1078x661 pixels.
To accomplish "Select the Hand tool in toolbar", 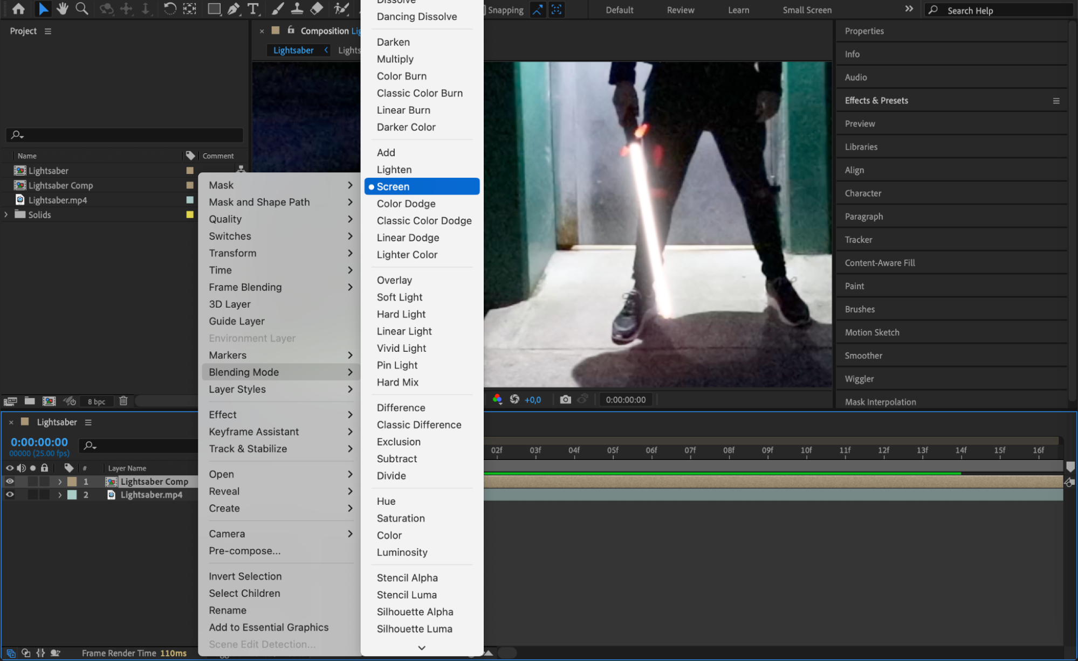I will pos(63,9).
